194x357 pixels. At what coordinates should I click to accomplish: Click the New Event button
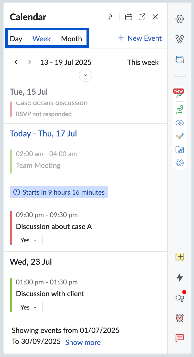[x=140, y=38]
